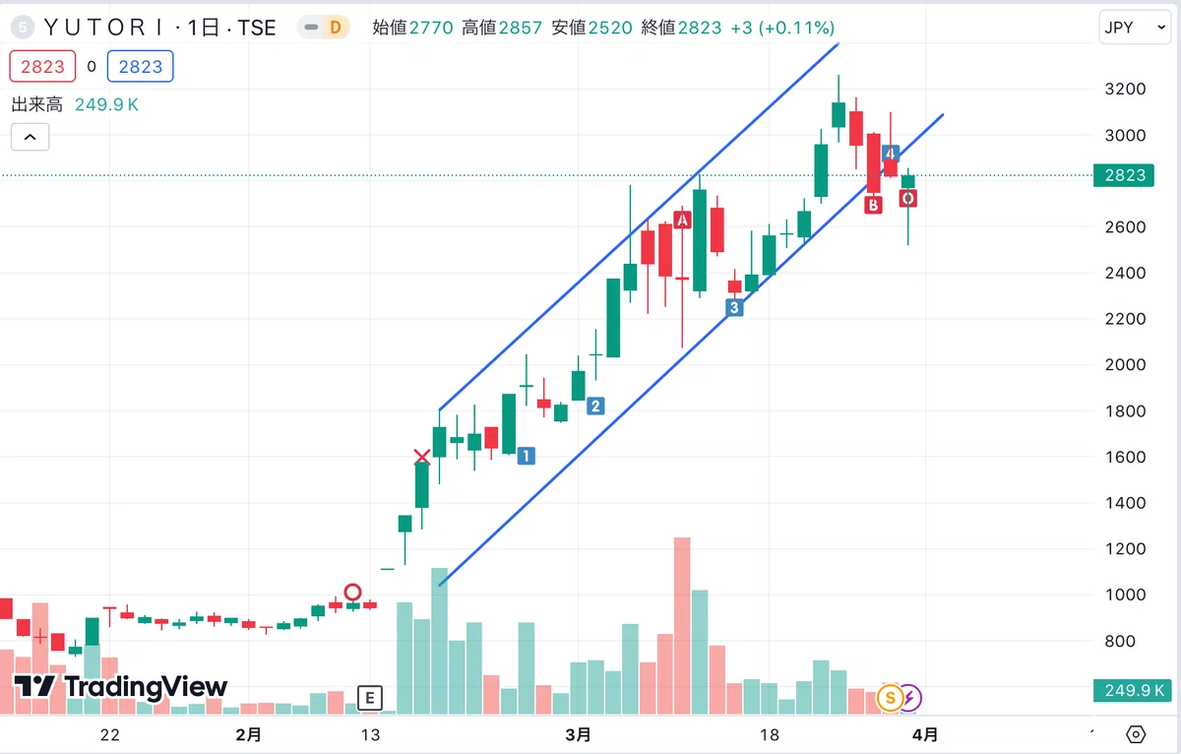Select the red corrective wave label B

click(x=873, y=205)
